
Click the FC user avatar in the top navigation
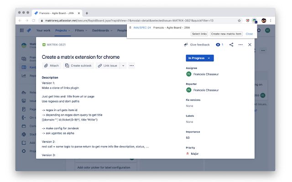pyautogui.click(x=268, y=30)
